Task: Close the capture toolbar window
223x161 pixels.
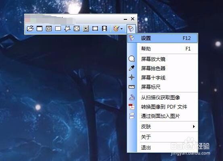Action: [x=133, y=19]
